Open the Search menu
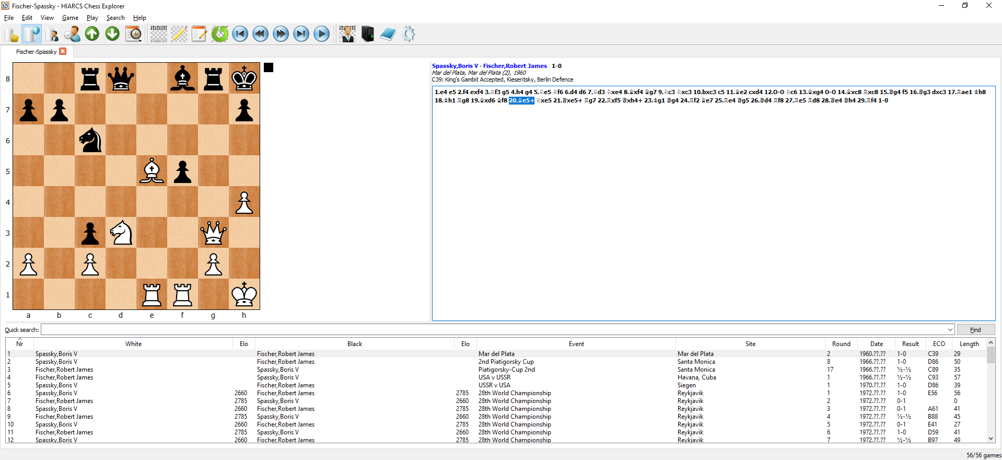This screenshot has height=460, width=1002. 115,18
